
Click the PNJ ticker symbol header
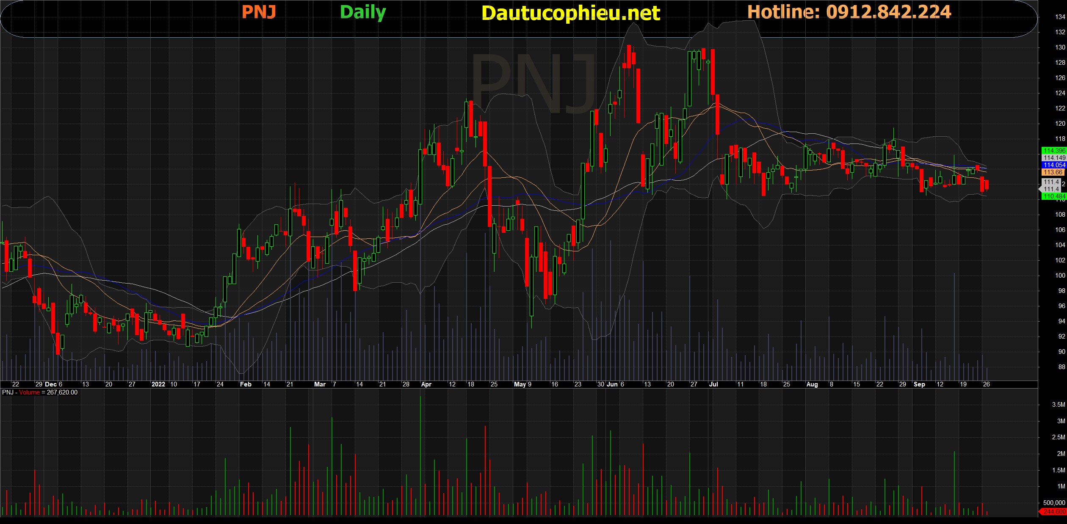click(259, 12)
